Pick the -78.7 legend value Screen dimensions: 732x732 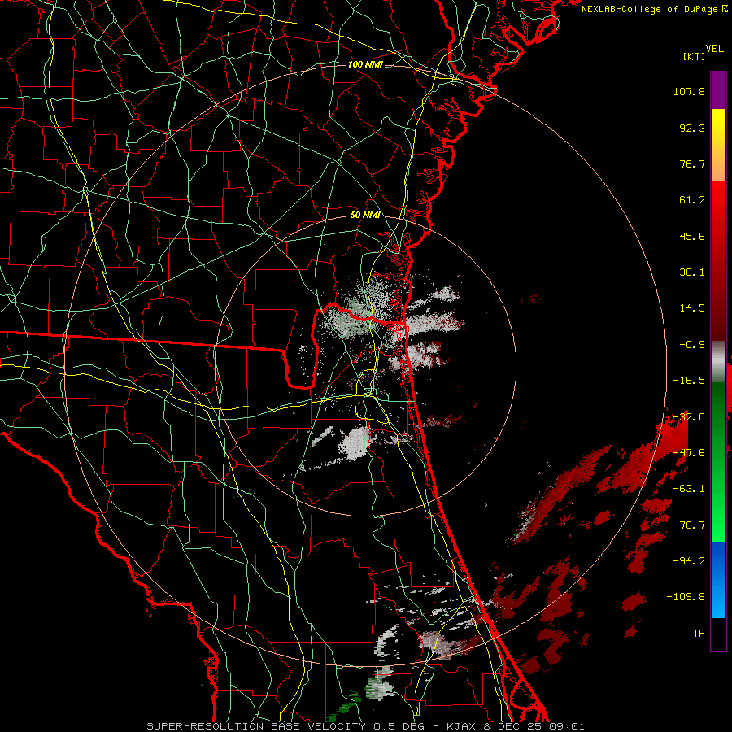point(689,525)
